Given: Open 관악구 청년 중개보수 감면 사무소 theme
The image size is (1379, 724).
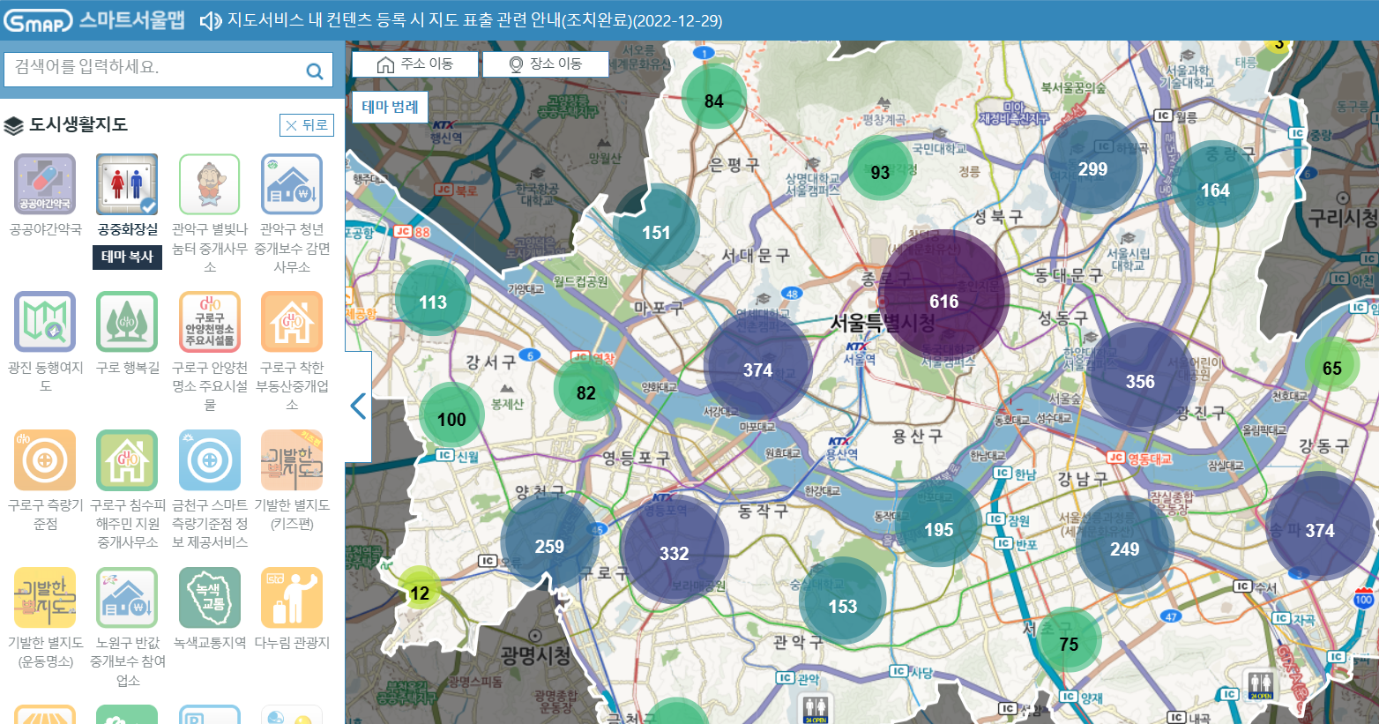Looking at the screenshot, I should pos(292,183).
